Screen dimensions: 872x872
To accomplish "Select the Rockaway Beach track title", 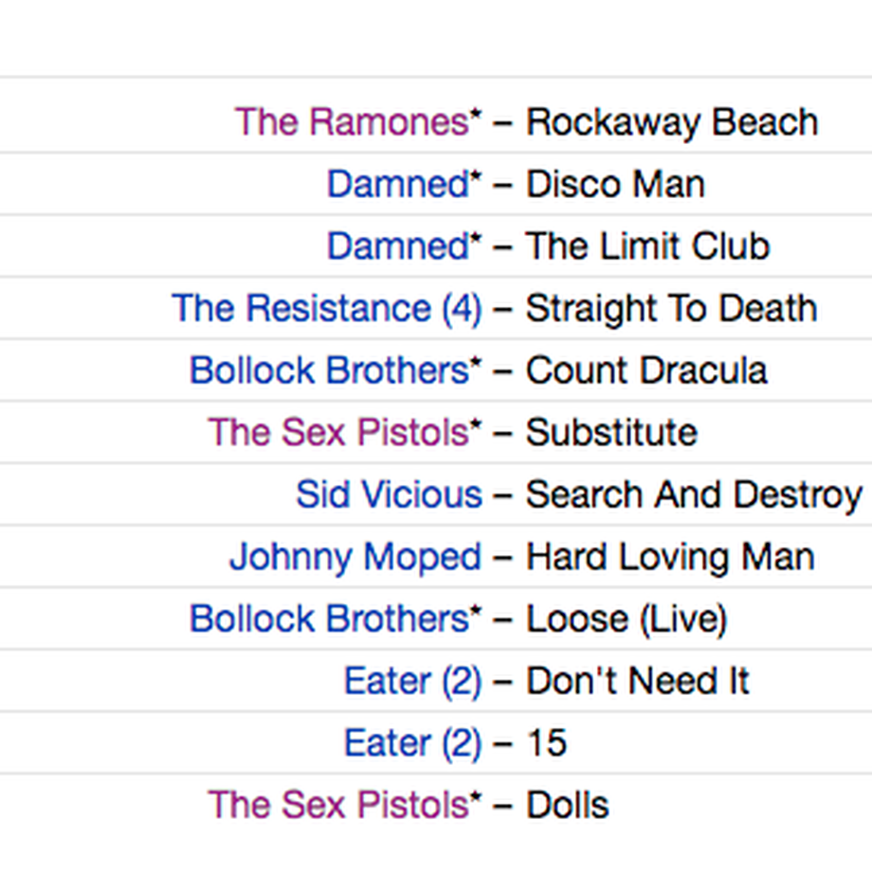I will 672,122.
